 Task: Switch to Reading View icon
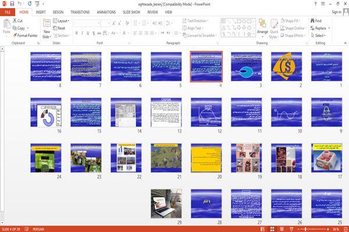[282, 229]
